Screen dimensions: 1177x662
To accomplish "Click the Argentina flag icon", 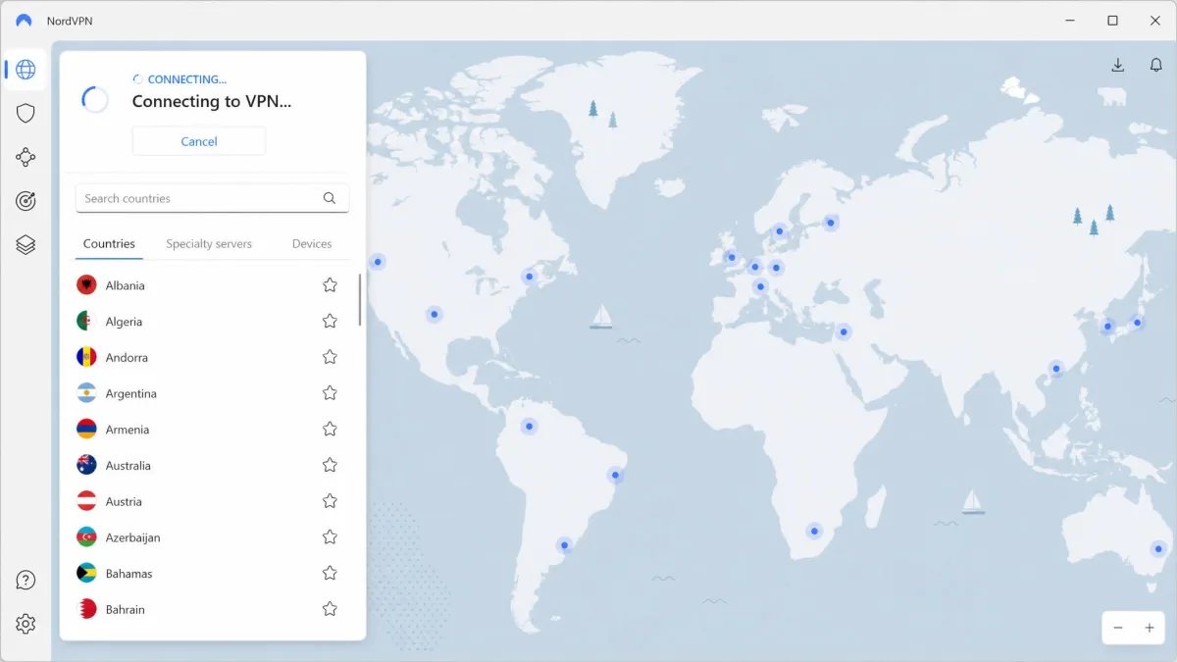I will point(86,393).
